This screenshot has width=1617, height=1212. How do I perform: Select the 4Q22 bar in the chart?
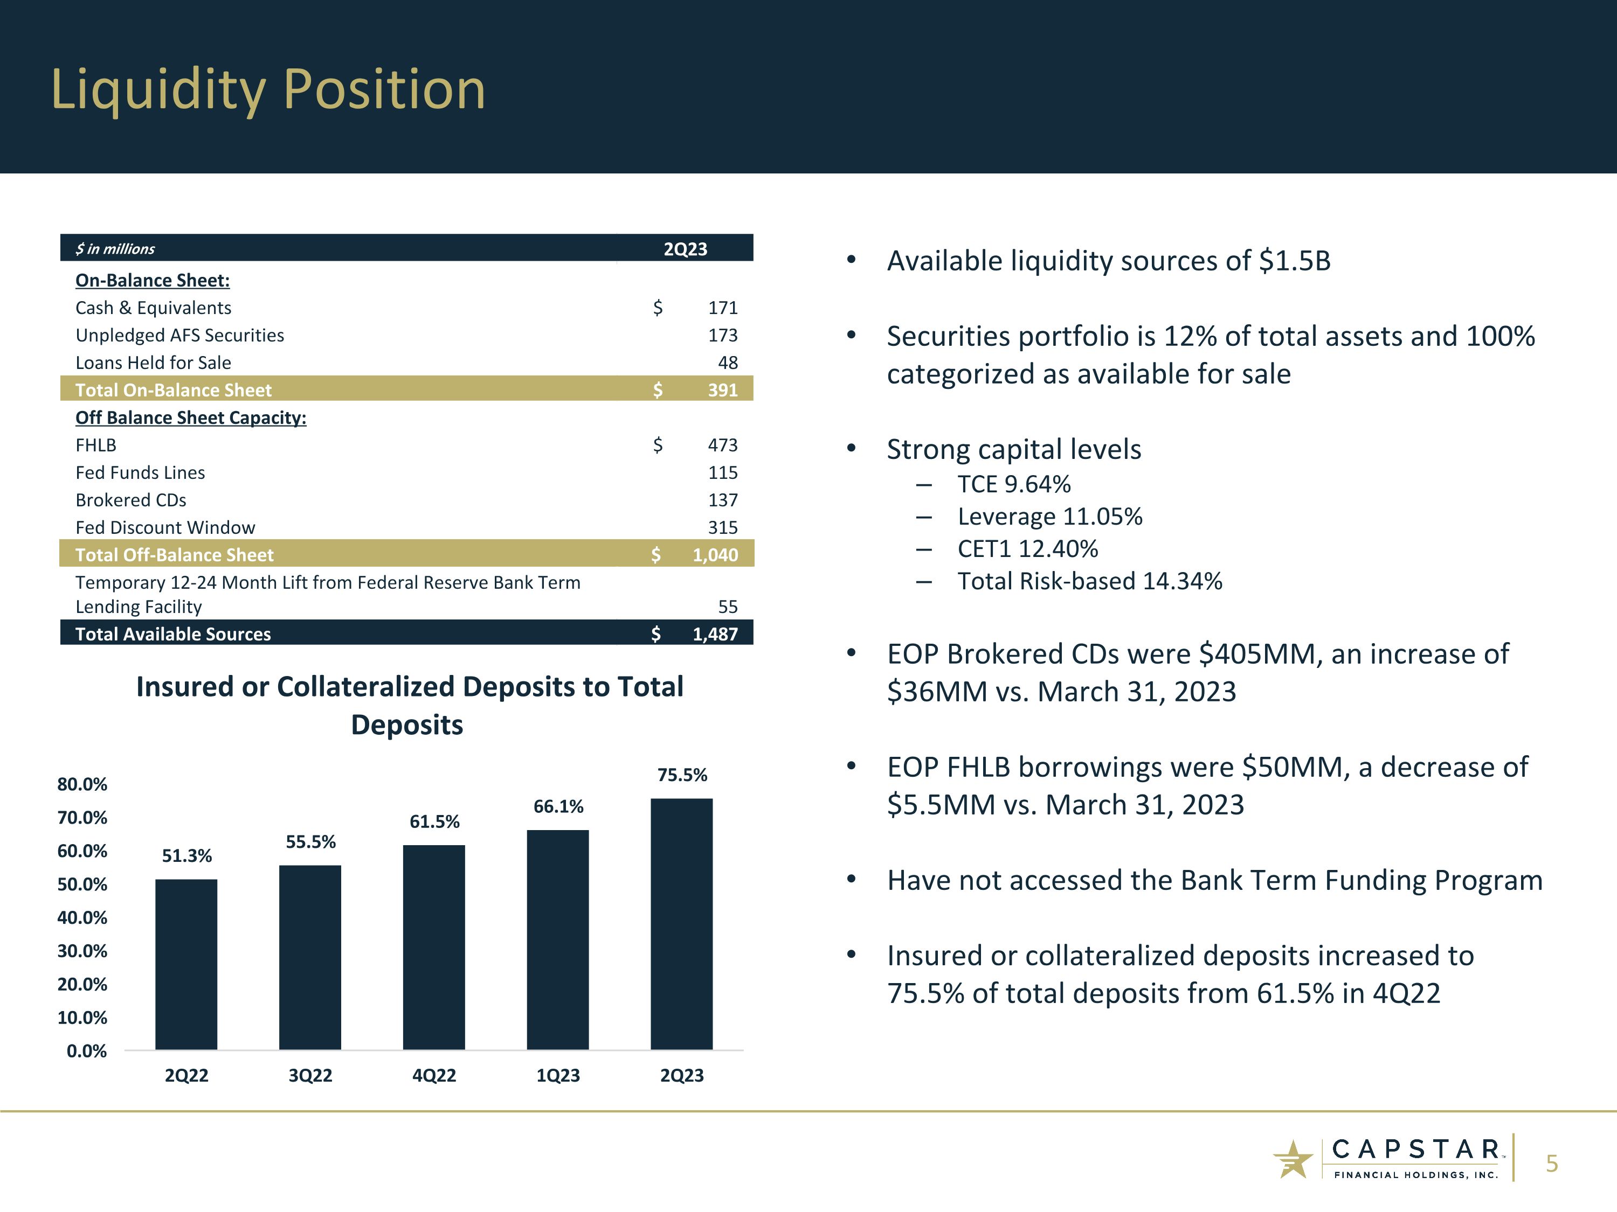point(433,948)
